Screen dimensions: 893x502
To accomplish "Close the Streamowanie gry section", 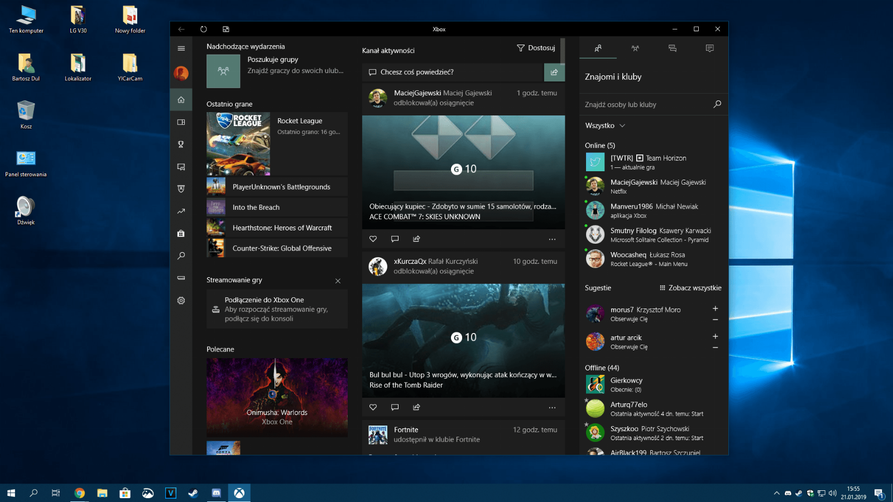I will (x=338, y=281).
